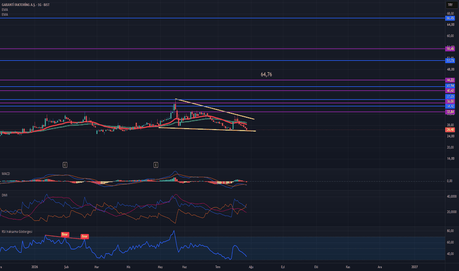
Task: Select the RSI Iraksama Göstergesi label
Action: click(x=17, y=232)
